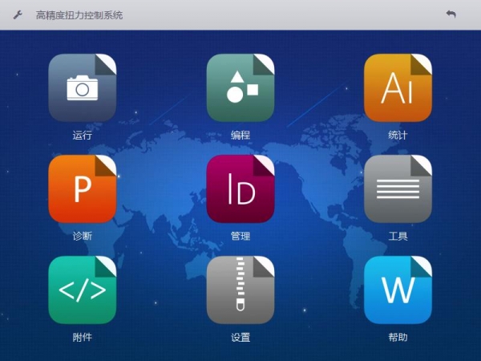Open the 帮助 blue W icon
The image size is (481, 361).
tap(398, 290)
